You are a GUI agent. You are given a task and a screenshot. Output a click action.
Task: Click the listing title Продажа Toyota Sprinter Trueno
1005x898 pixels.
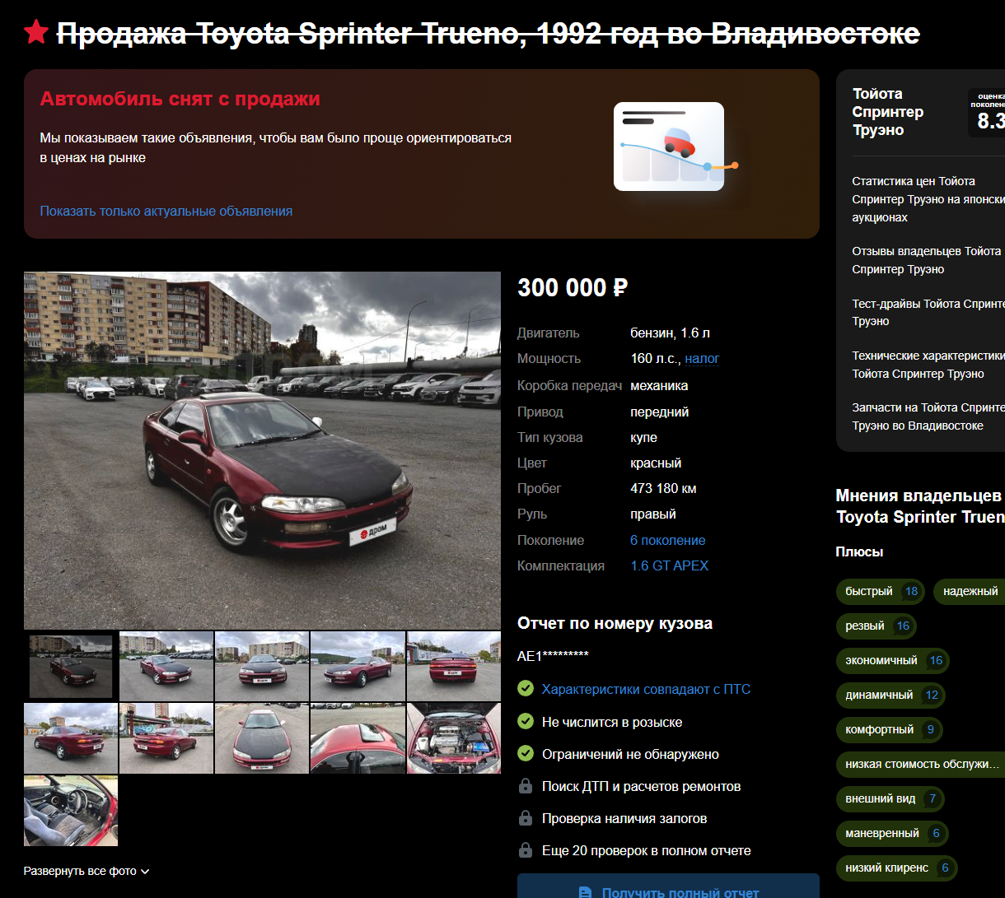[488, 33]
